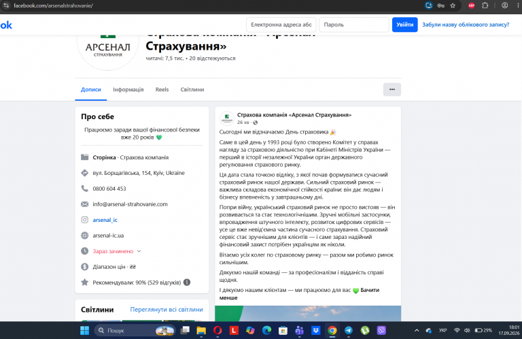Click 'Бачити менше' to collapse post

click(x=299, y=293)
